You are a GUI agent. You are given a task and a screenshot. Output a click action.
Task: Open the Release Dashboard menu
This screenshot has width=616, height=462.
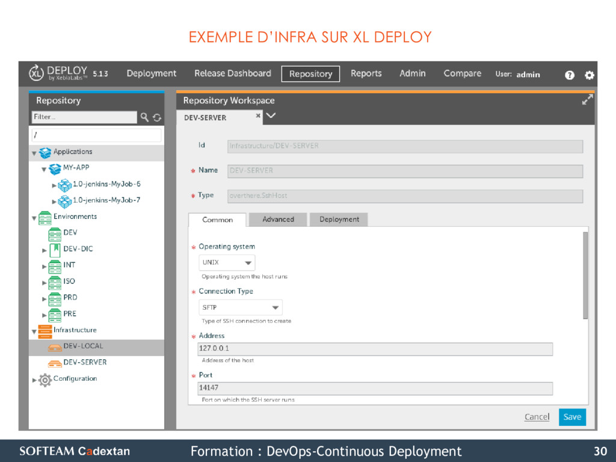click(233, 73)
